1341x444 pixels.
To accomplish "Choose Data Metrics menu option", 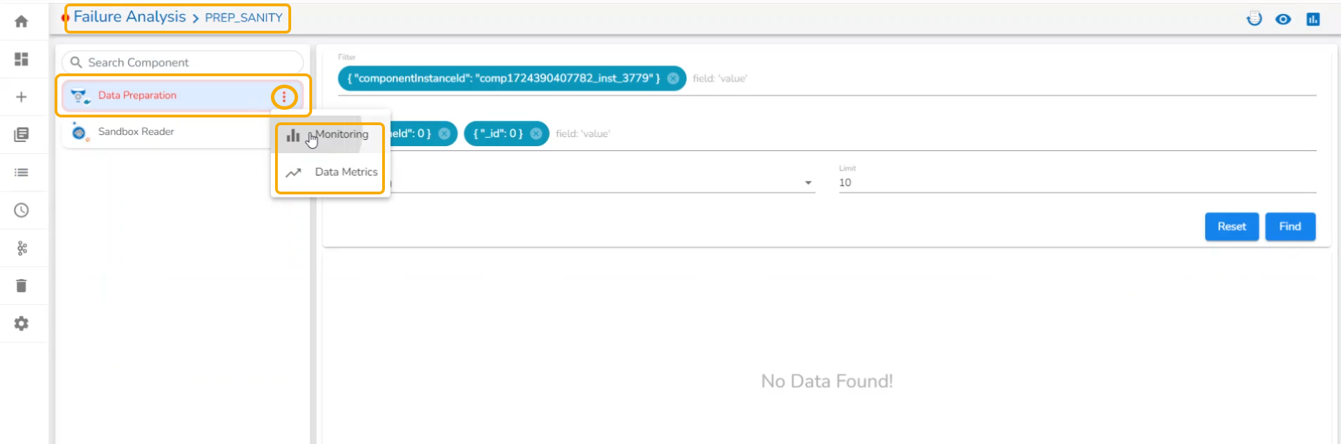I will [346, 172].
